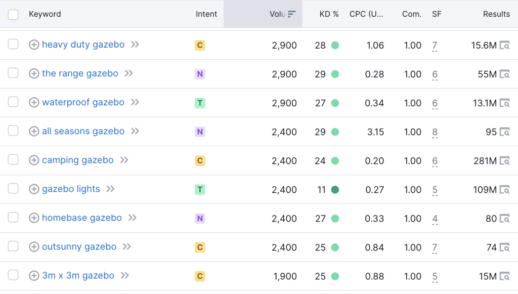Click the green KD dot for camping gazebo
Image resolution: width=518 pixels, height=294 pixels.
click(335, 161)
